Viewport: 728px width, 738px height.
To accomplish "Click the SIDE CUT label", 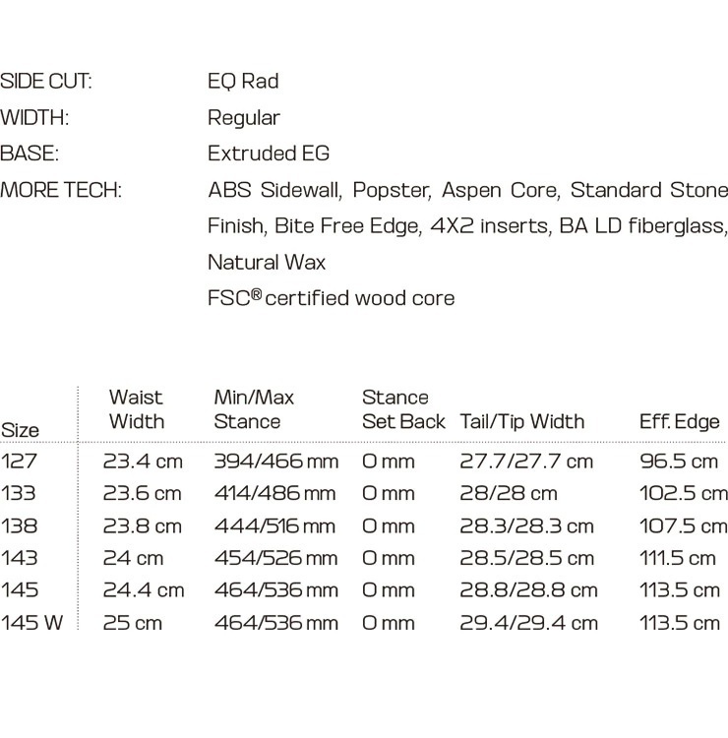I will click(46, 82).
